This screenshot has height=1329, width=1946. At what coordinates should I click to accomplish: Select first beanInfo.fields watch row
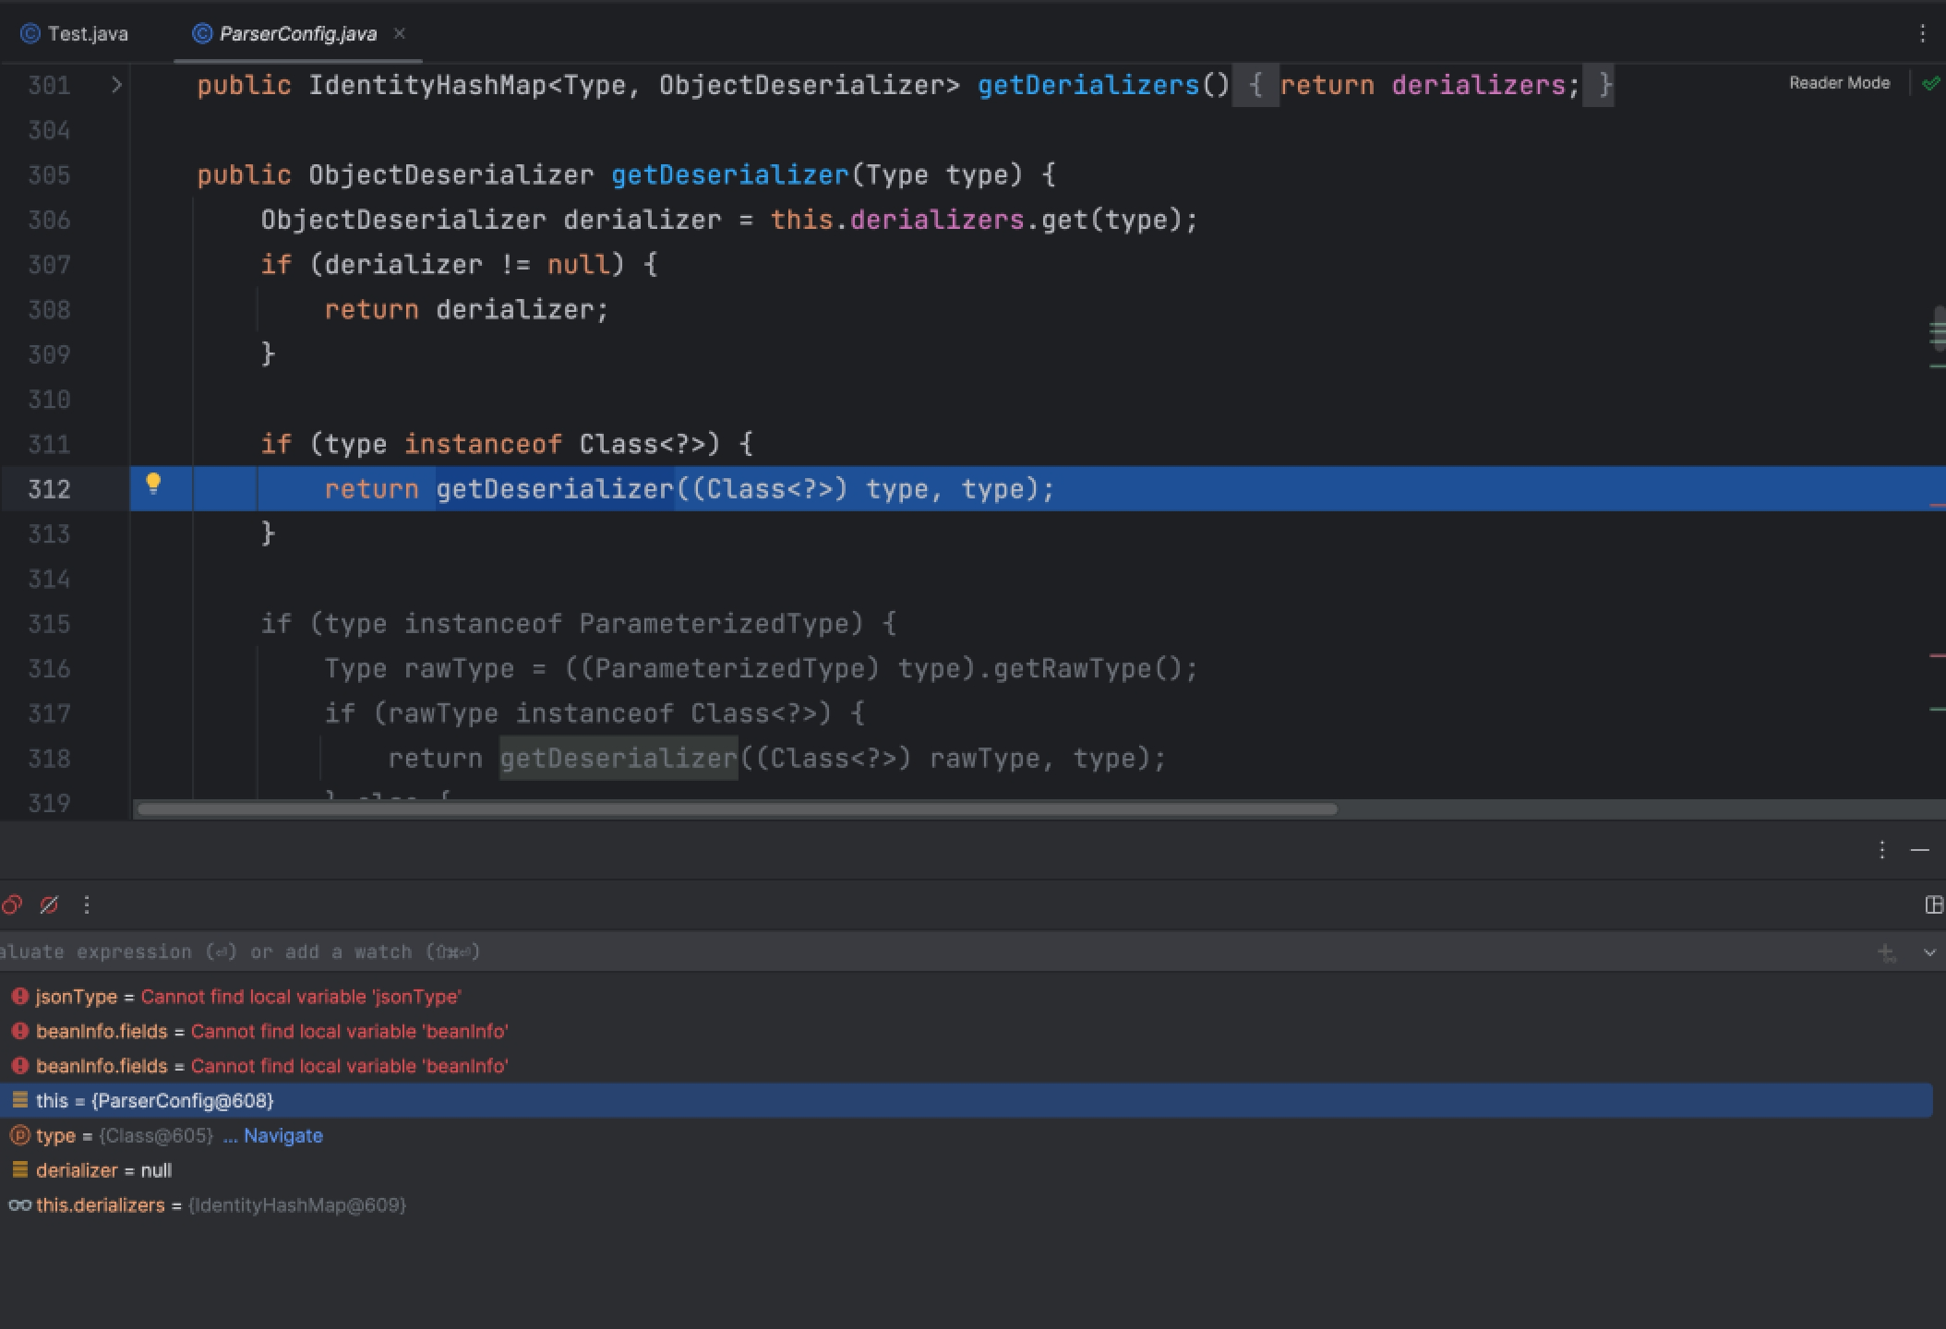tap(967, 1031)
